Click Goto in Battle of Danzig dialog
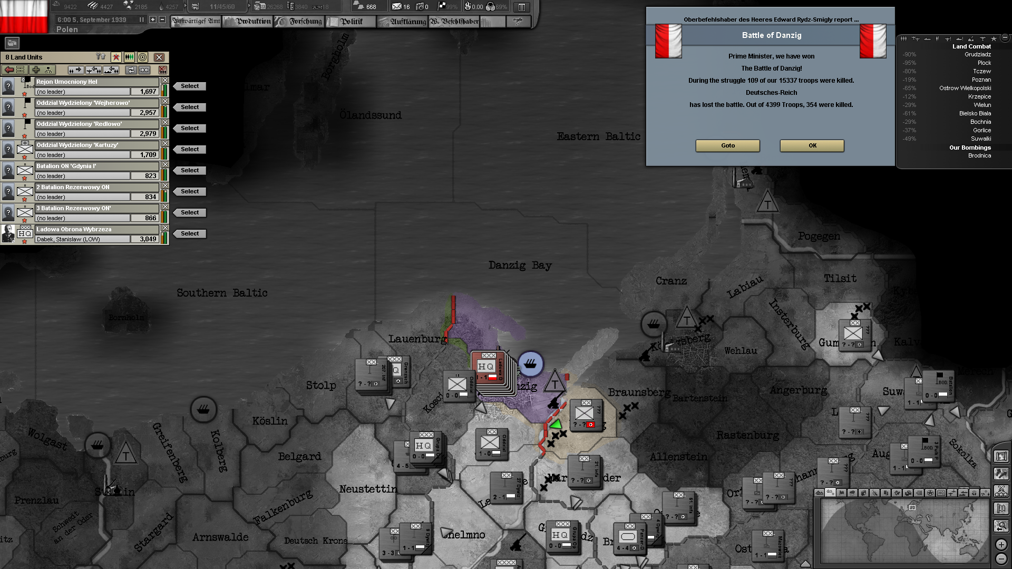1012x569 pixels. tap(728, 145)
